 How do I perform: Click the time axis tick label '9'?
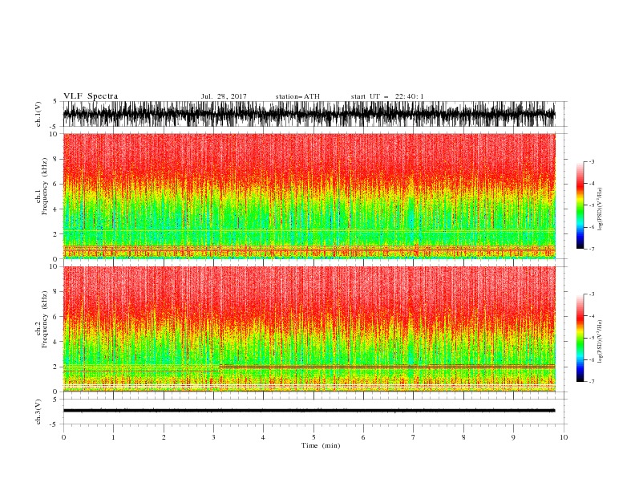coord(513,437)
